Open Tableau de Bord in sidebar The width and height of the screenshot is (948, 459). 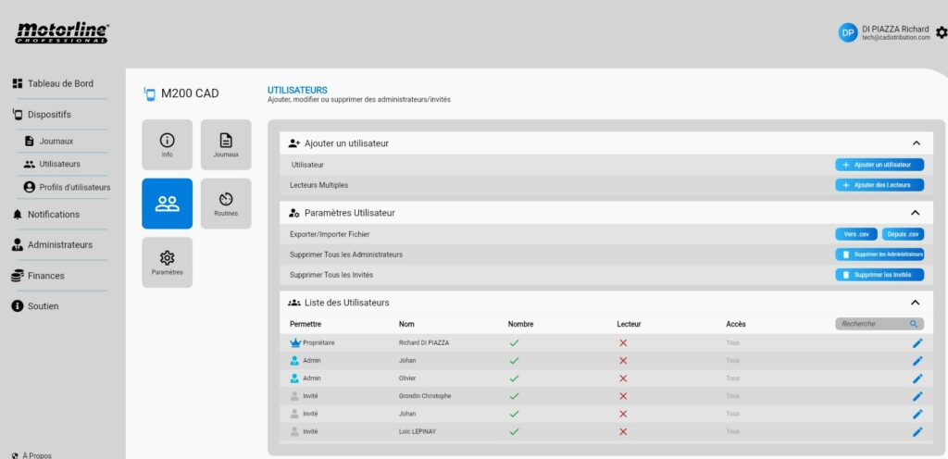click(60, 83)
